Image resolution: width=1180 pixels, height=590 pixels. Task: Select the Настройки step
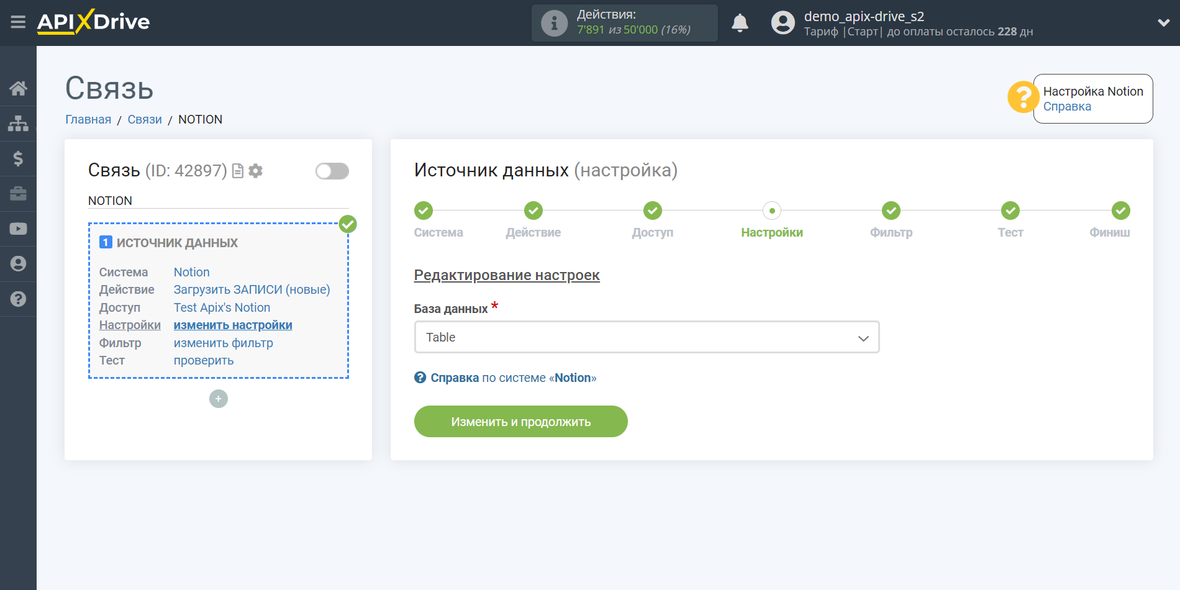click(x=772, y=211)
